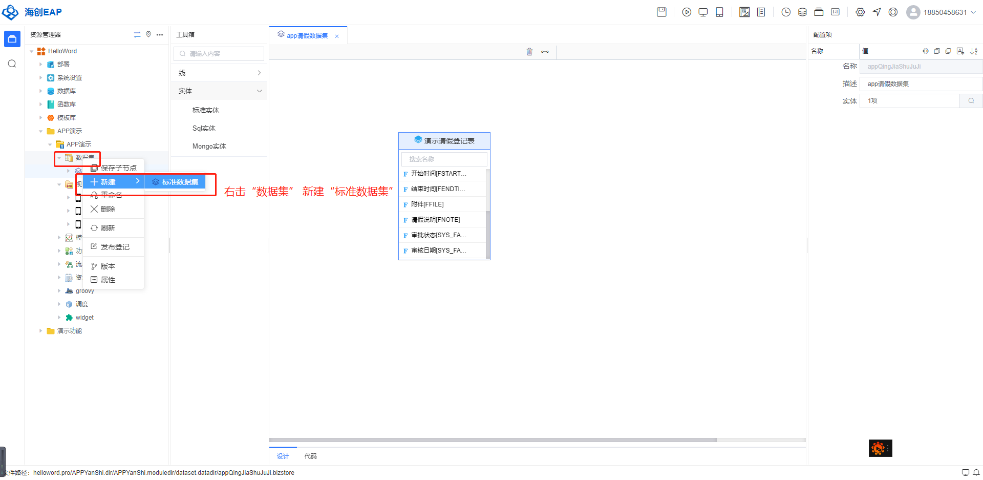Choose 删除 in the context menu
The image size is (983, 480).
click(x=108, y=209)
